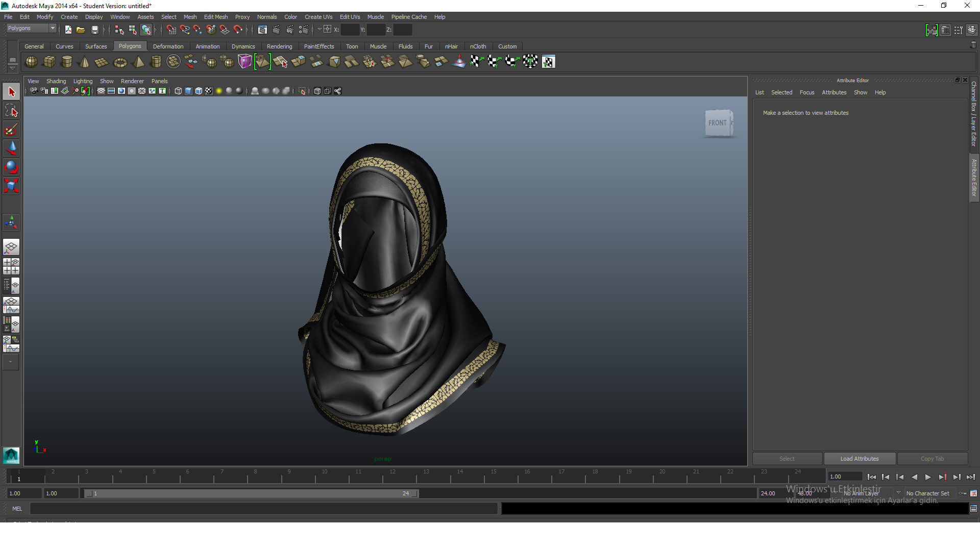Viewport: 980px width, 551px height.
Task: Click the time range slider bar
Action: pyautogui.click(x=251, y=493)
